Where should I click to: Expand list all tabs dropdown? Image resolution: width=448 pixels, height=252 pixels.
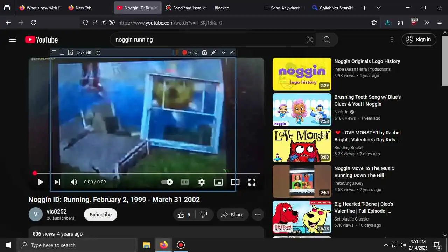coord(379,8)
